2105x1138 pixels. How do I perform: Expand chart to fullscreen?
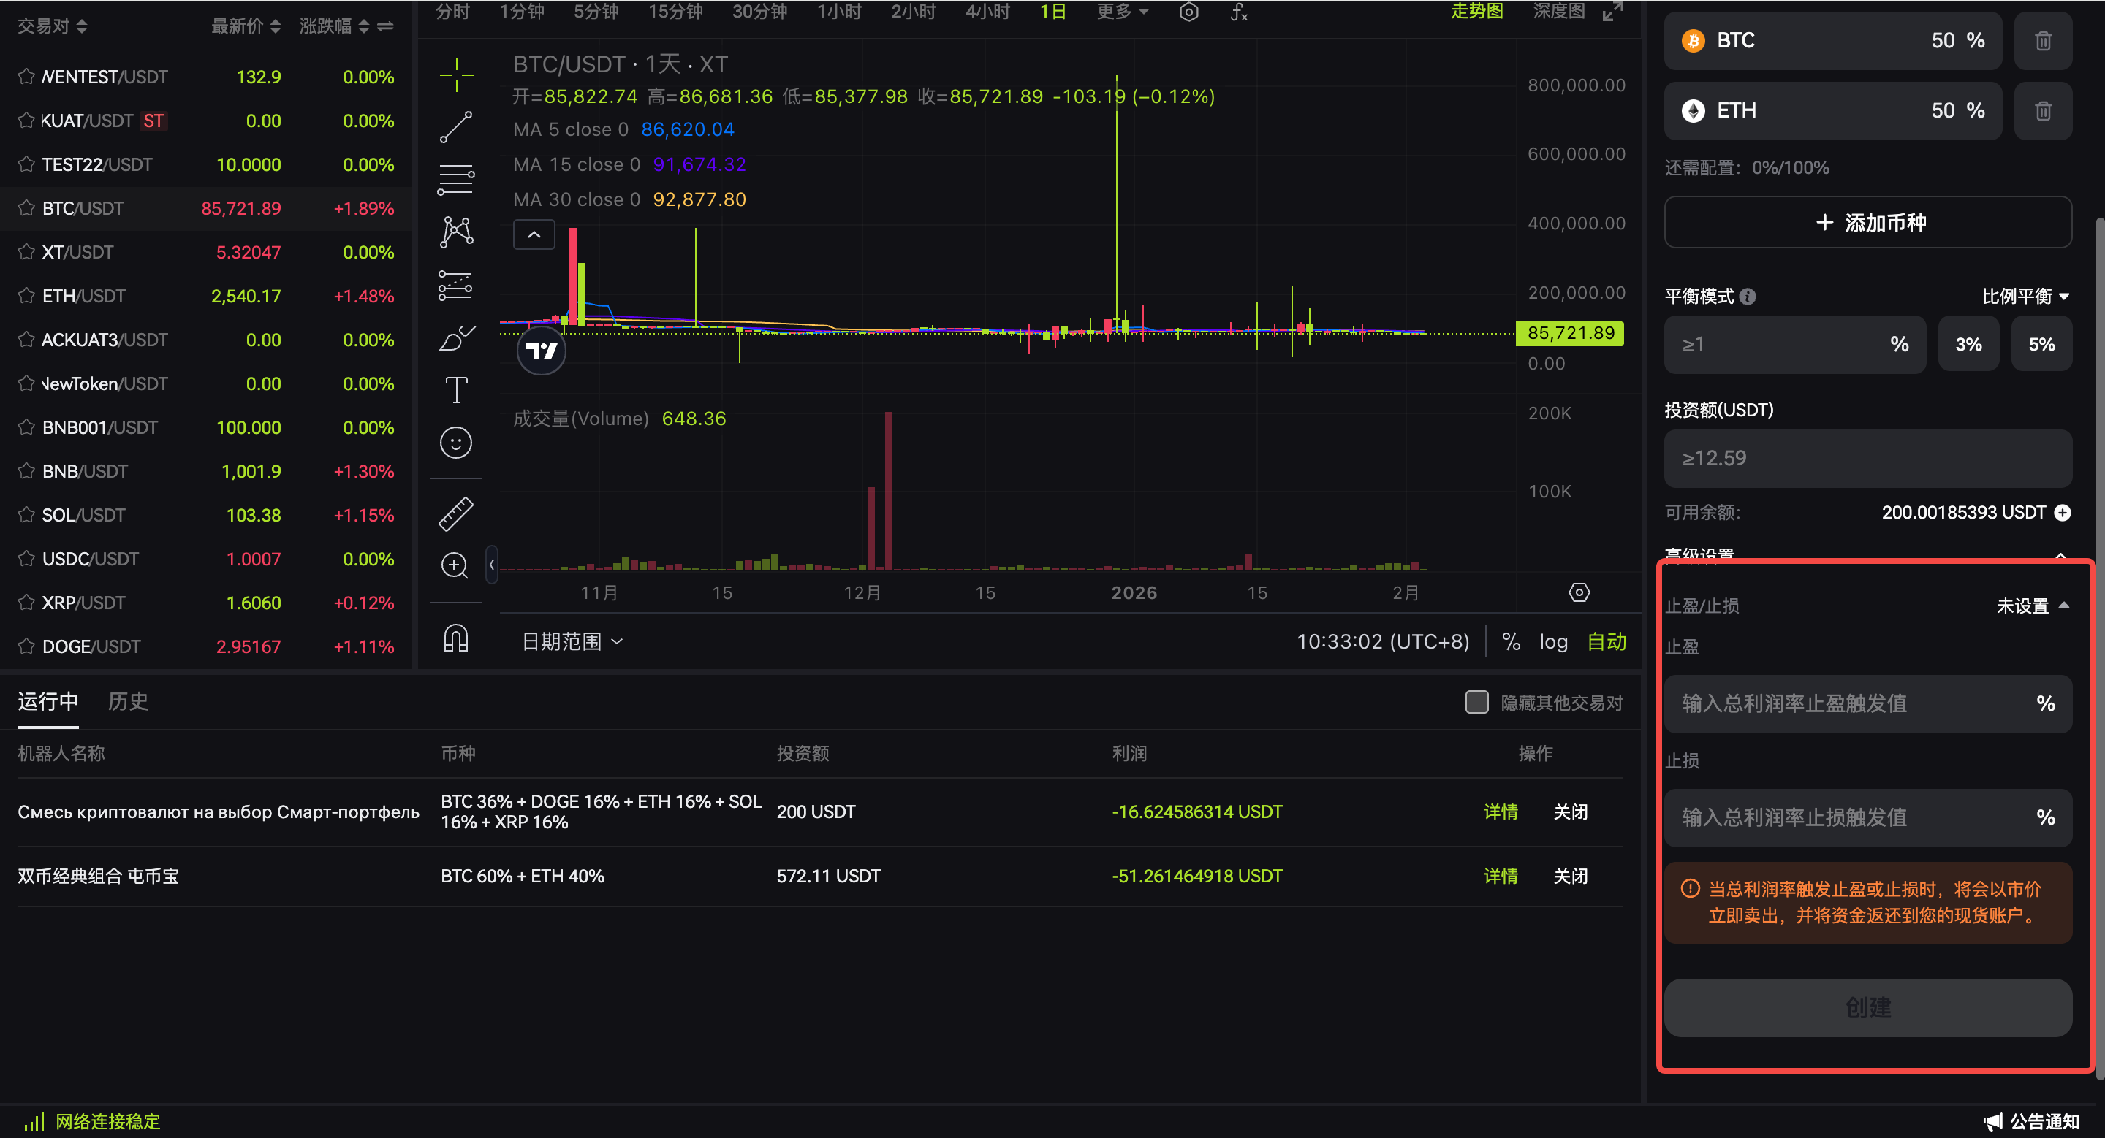1612,12
